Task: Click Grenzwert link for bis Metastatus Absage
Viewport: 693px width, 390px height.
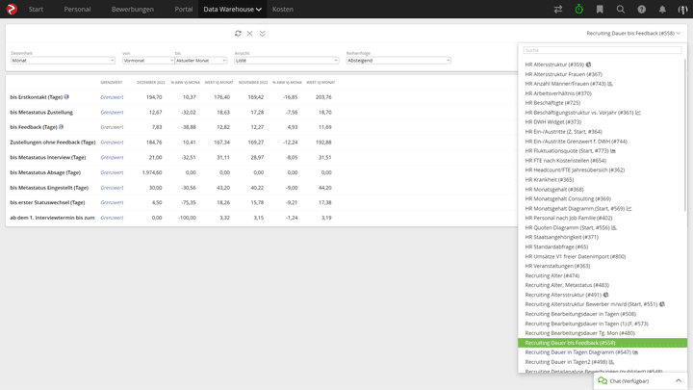Action: click(112, 172)
